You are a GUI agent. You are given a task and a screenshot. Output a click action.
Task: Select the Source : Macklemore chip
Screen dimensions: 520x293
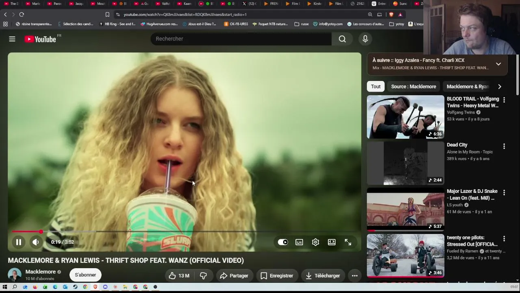(414, 86)
